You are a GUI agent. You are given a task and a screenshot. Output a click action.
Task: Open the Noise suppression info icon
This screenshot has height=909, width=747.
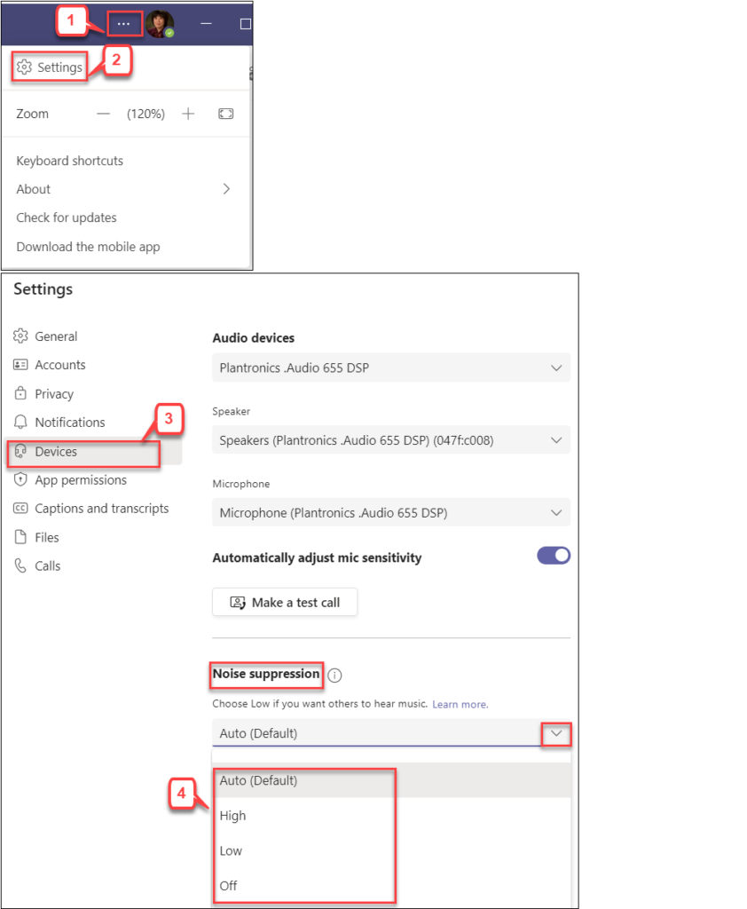334,676
